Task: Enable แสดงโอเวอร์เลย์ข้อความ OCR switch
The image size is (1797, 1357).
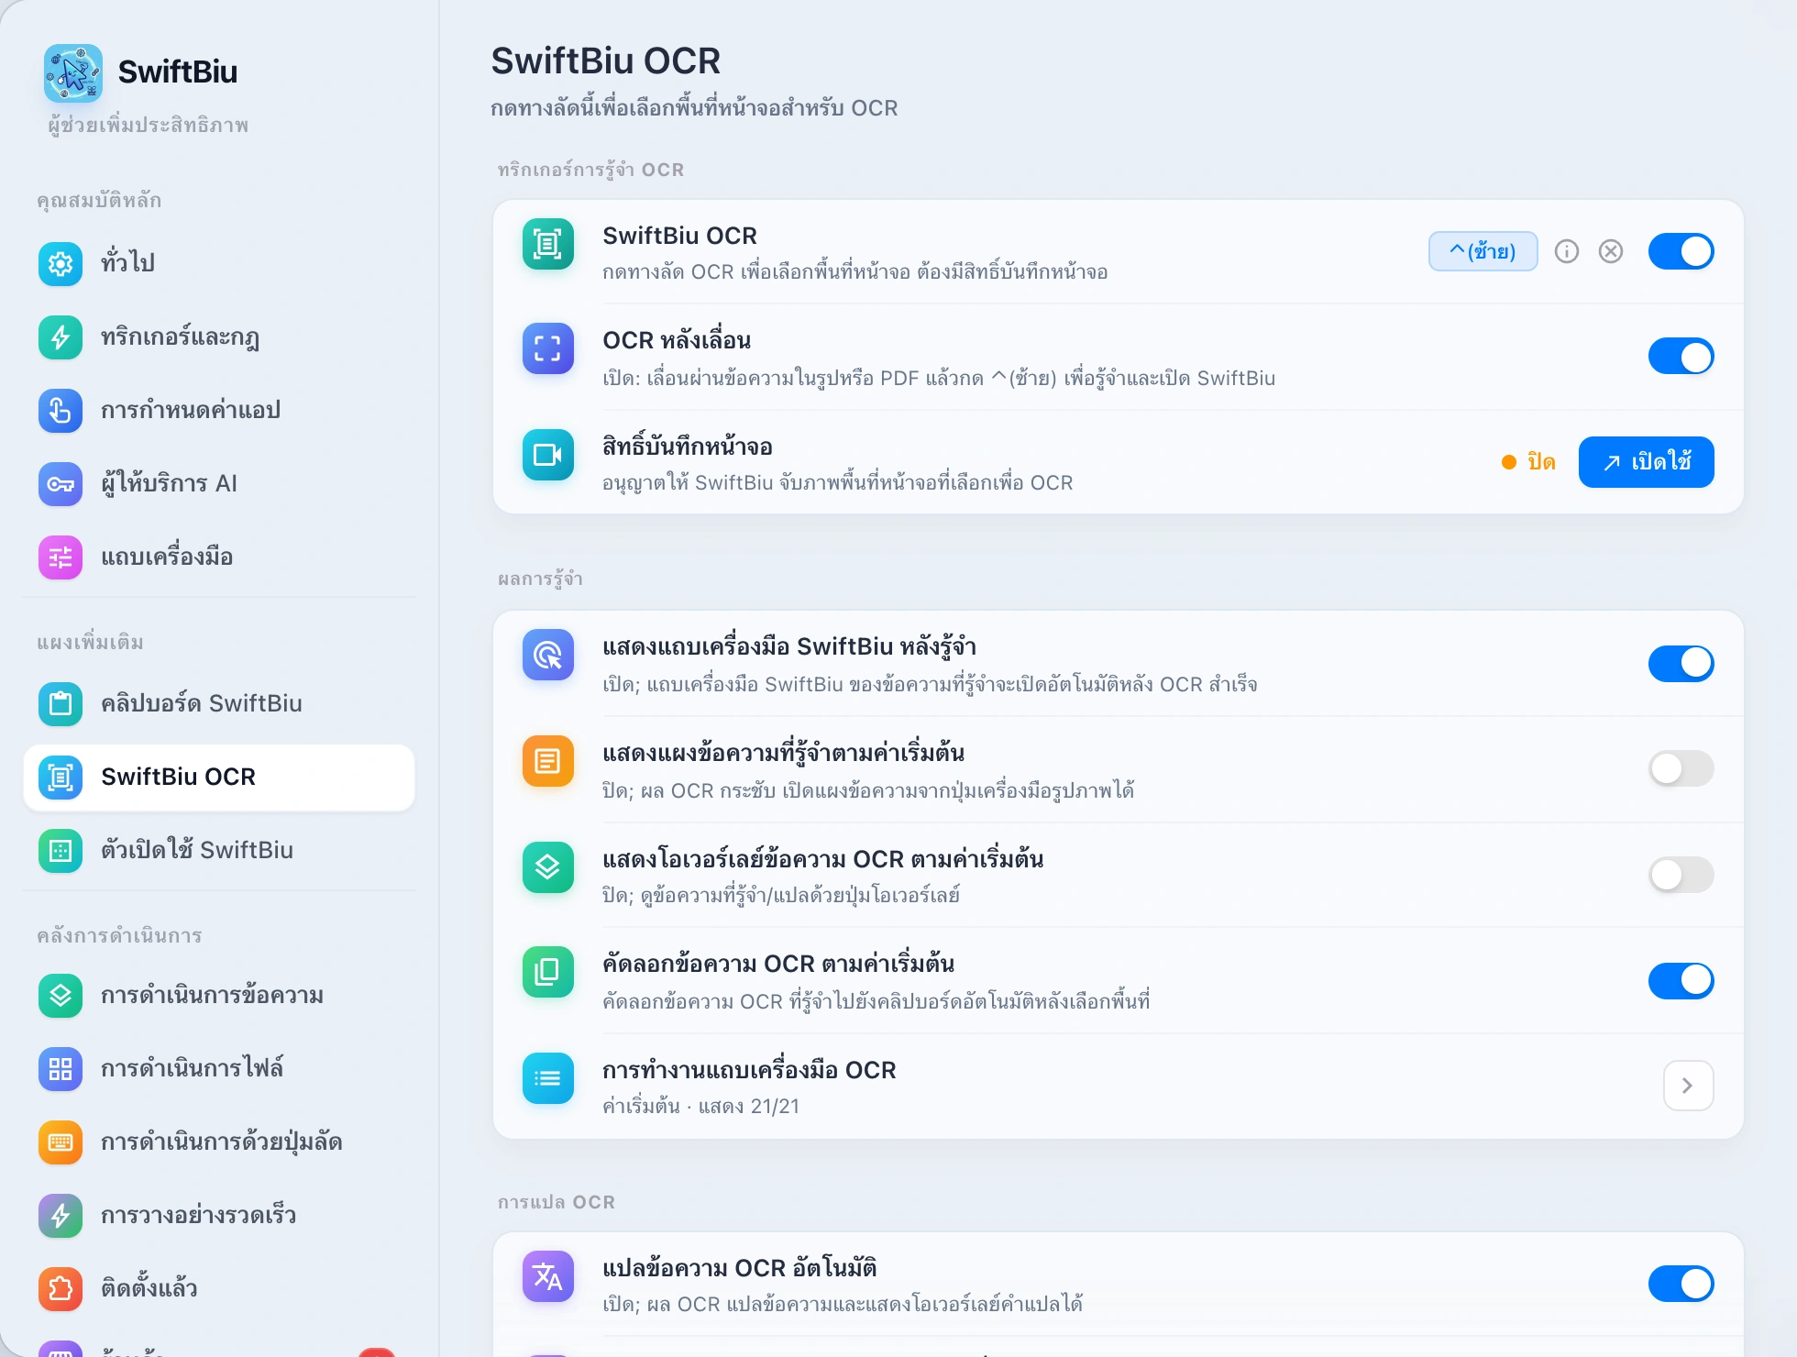Action: tap(1681, 875)
